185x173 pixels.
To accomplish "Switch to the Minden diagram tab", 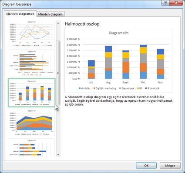I will coord(50,14).
